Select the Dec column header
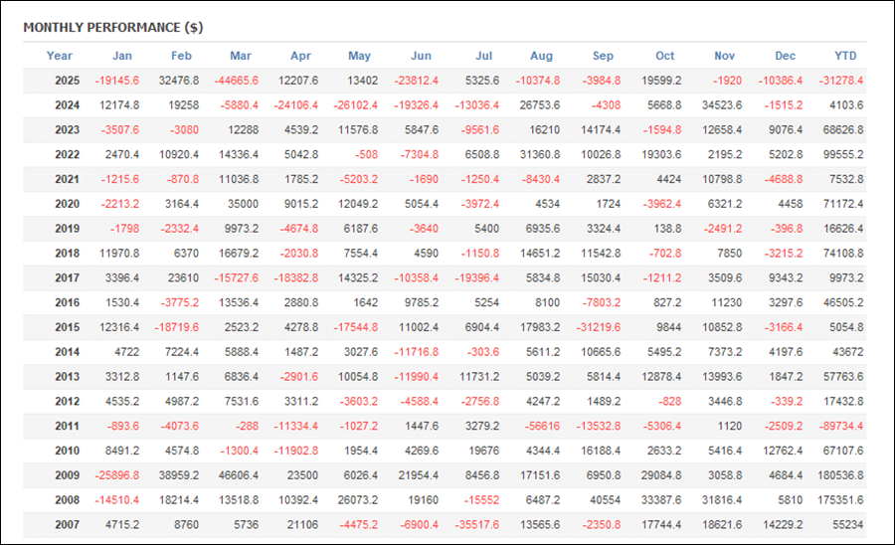 (786, 56)
